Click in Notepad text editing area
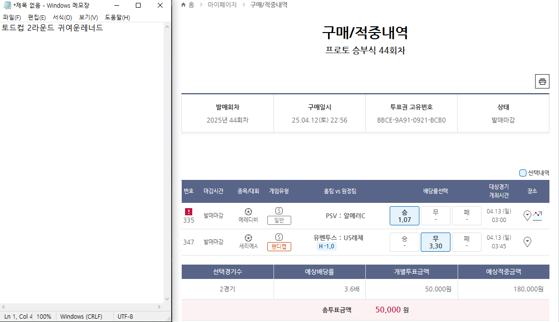This screenshot has width=559, height=322. pyautogui.click(x=81, y=144)
